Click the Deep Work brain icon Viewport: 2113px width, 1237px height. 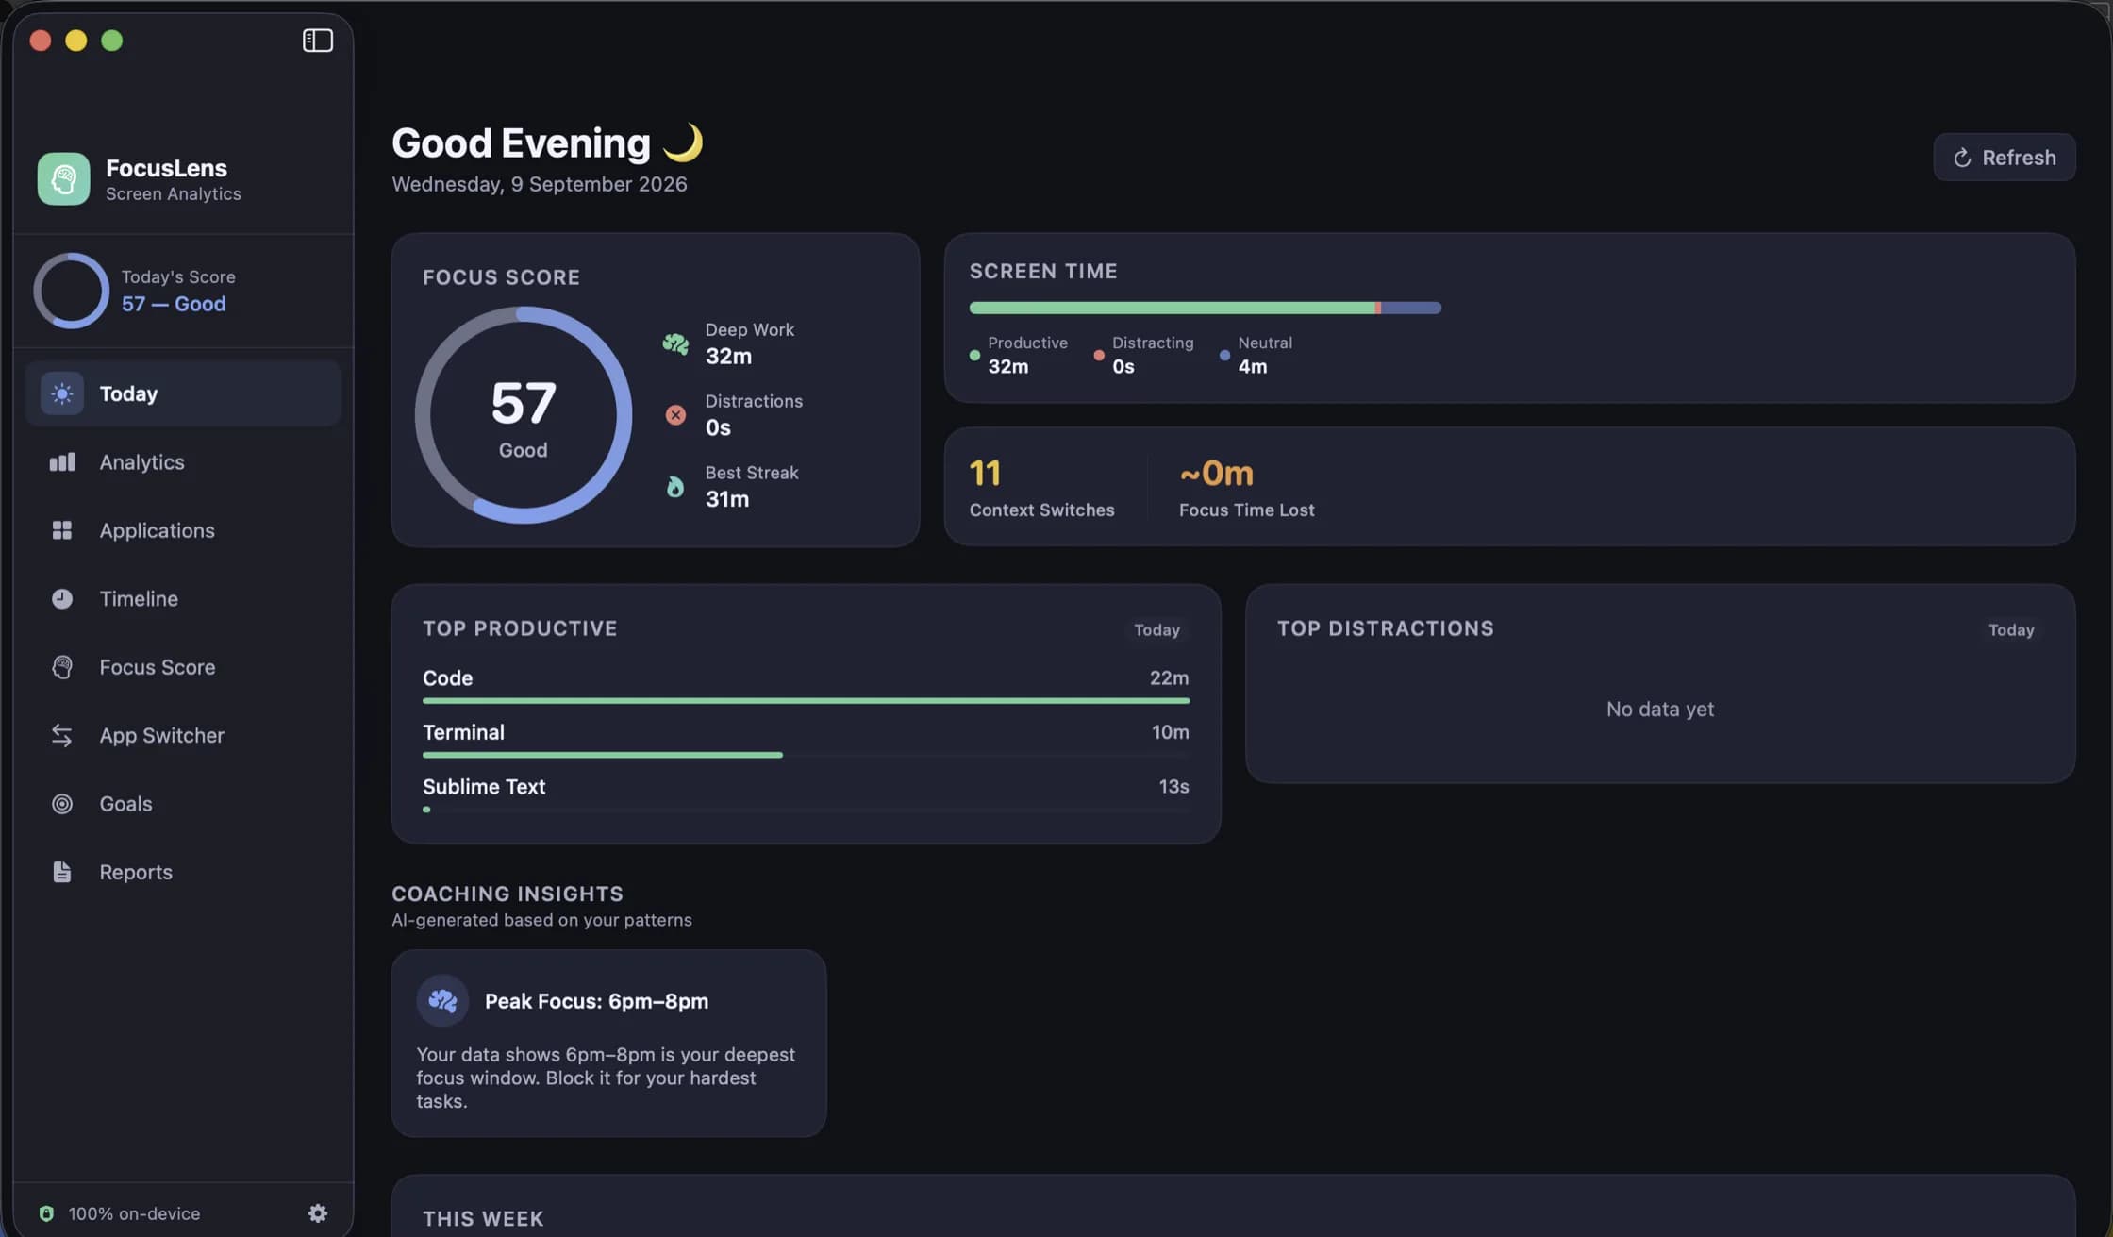point(675,343)
